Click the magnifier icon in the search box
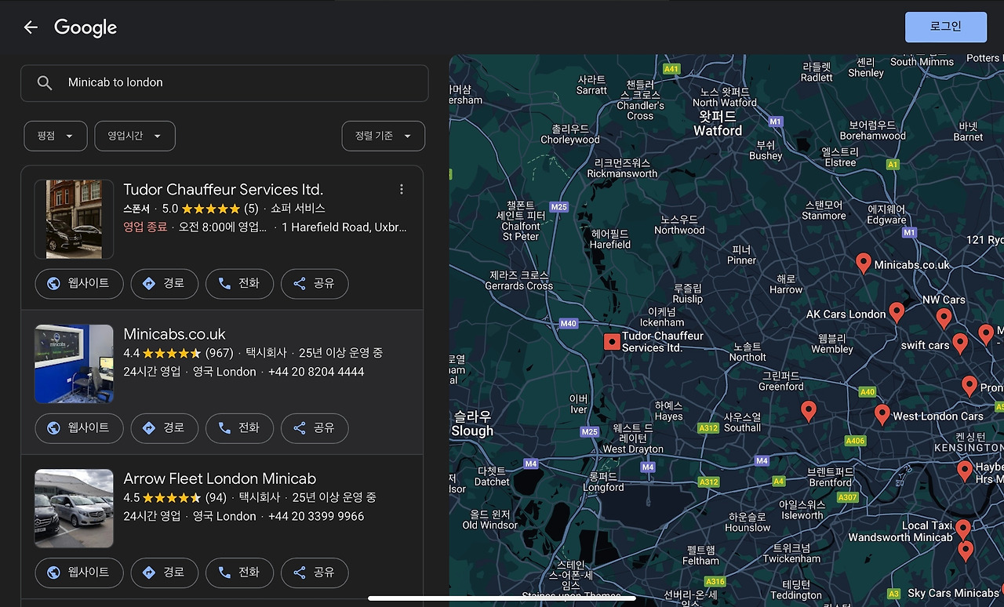Viewport: 1004px width, 607px height. (45, 83)
